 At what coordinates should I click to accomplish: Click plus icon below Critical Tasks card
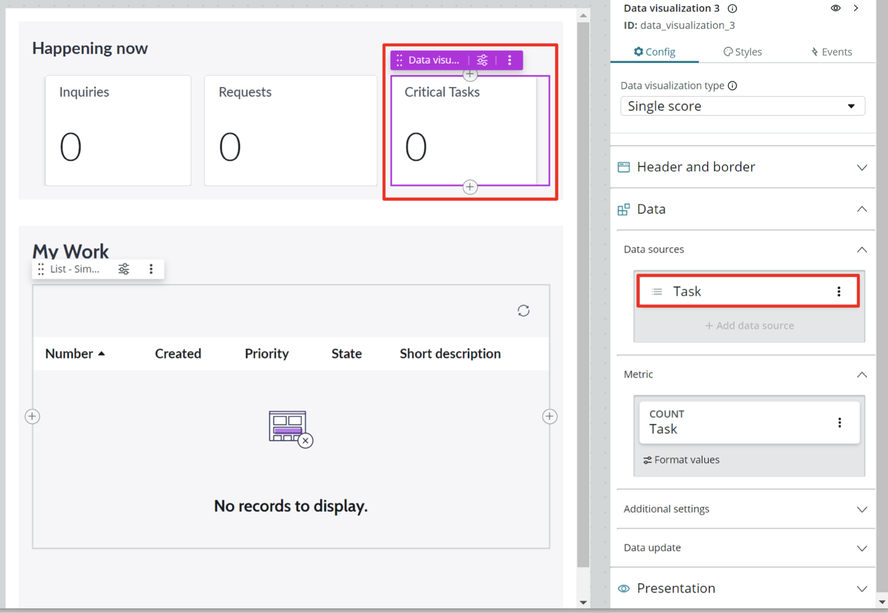click(470, 187)
